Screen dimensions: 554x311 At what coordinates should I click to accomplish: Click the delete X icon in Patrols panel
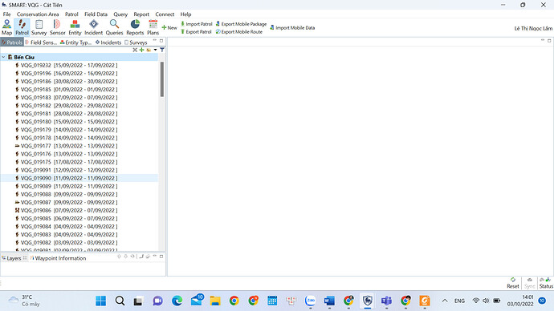(x=135, y=50)
